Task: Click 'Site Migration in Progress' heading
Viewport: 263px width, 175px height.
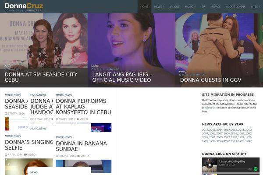Action: (228, 94)
